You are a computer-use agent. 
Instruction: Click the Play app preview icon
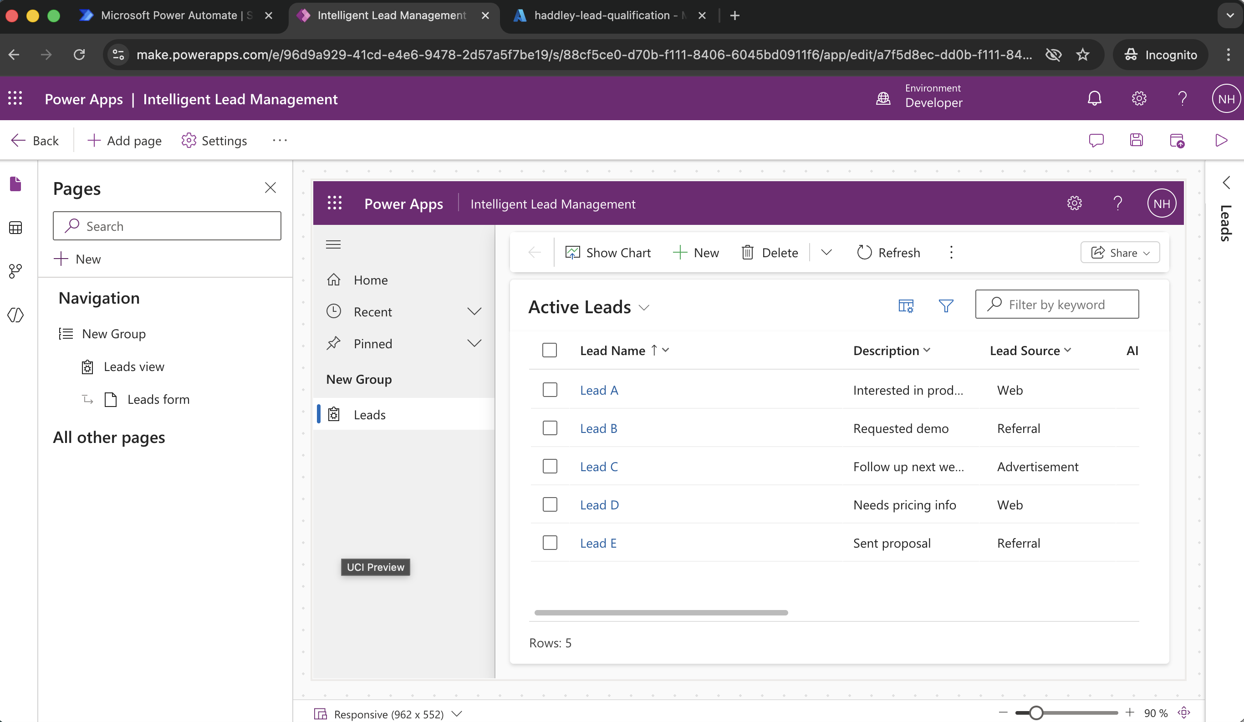point(1220,140)
